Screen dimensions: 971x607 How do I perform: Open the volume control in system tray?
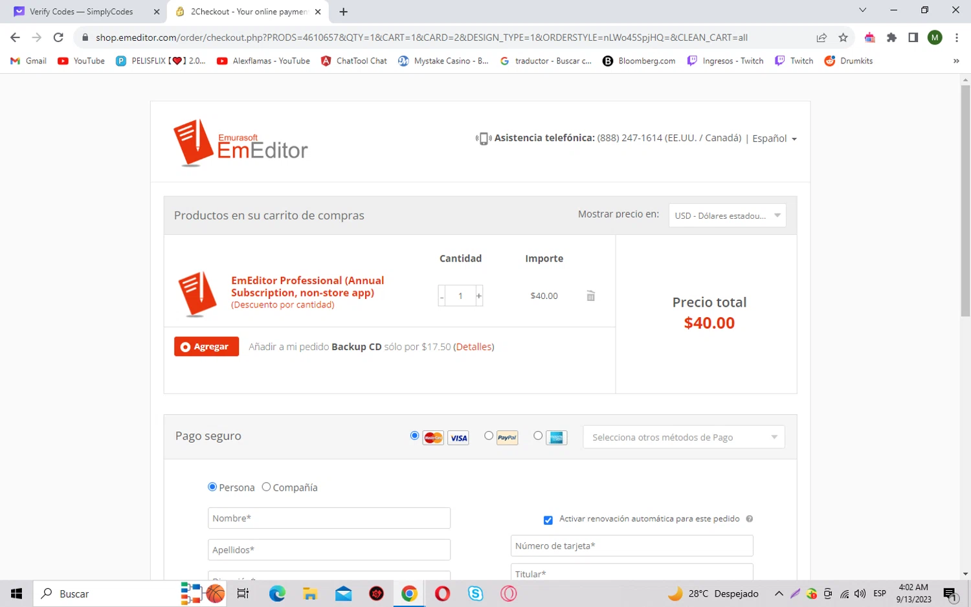click(860, 593)
